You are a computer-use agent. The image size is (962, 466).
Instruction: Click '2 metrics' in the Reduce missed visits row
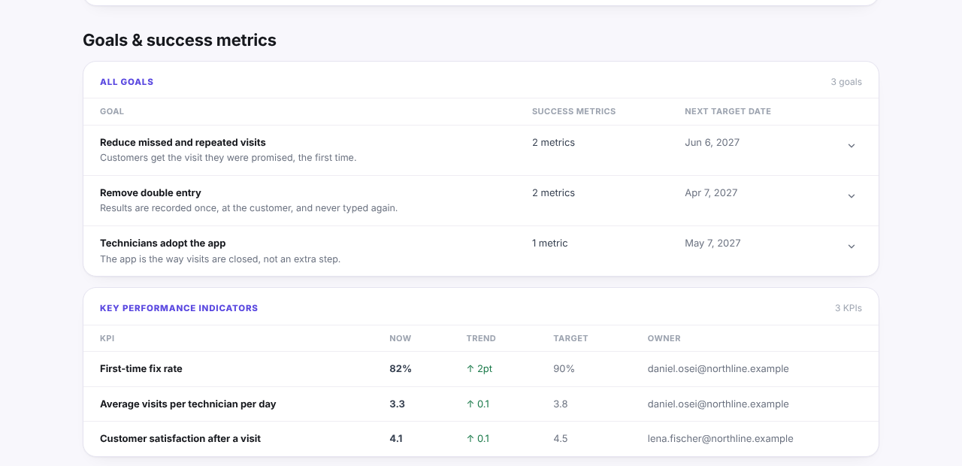tap(553, 142)
